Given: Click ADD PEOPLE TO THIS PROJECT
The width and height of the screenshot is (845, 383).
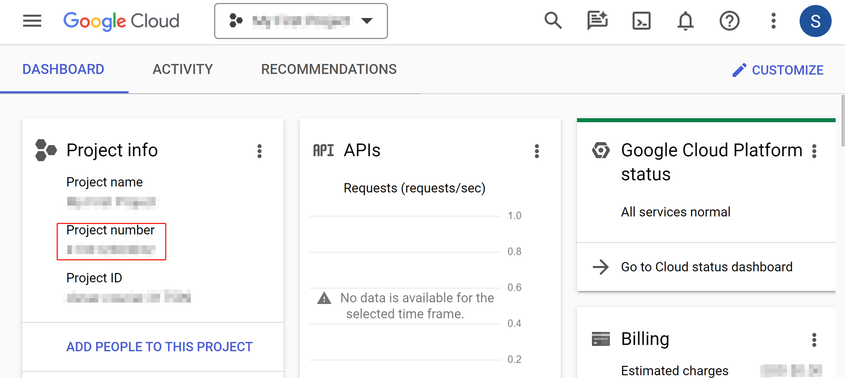Looking at the screenshot, I should (159, 346).
